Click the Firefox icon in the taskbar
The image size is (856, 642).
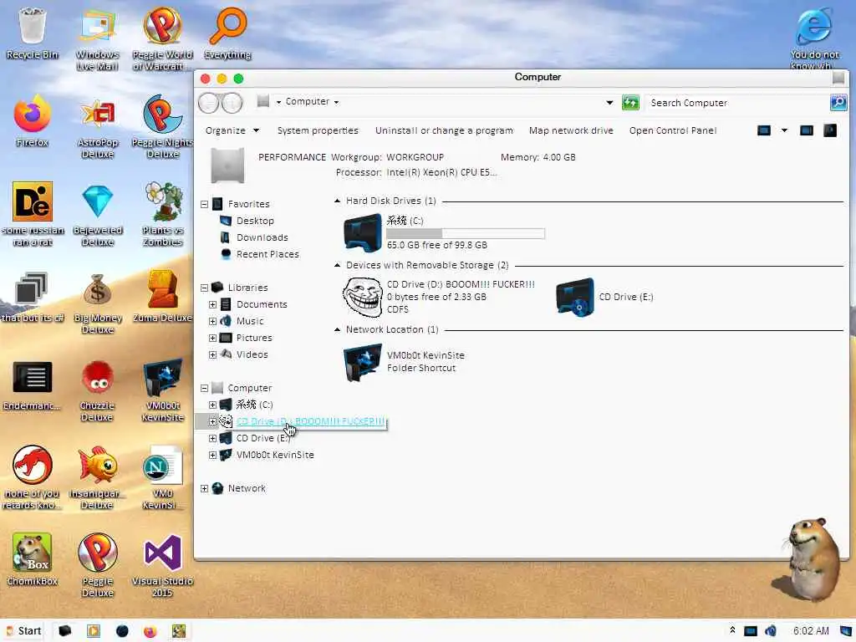tap(150, 631)
